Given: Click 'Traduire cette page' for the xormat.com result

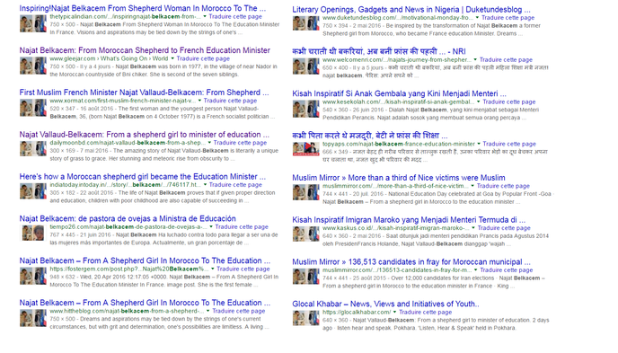Looking at the screenshot, I should pyautogui.click(x=230, y=101).
